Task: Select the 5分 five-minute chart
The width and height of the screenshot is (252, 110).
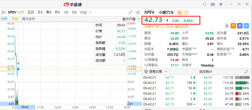Action: point(74,12)
